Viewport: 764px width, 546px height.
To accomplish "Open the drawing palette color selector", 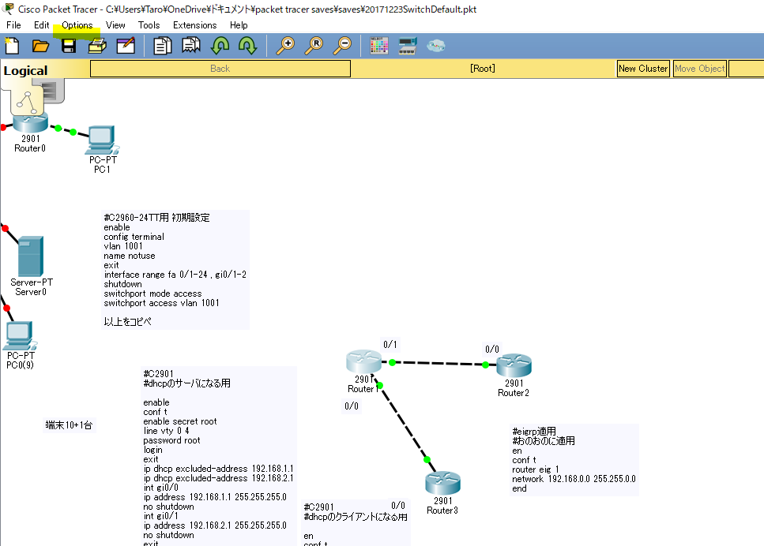I will [378, 45].
